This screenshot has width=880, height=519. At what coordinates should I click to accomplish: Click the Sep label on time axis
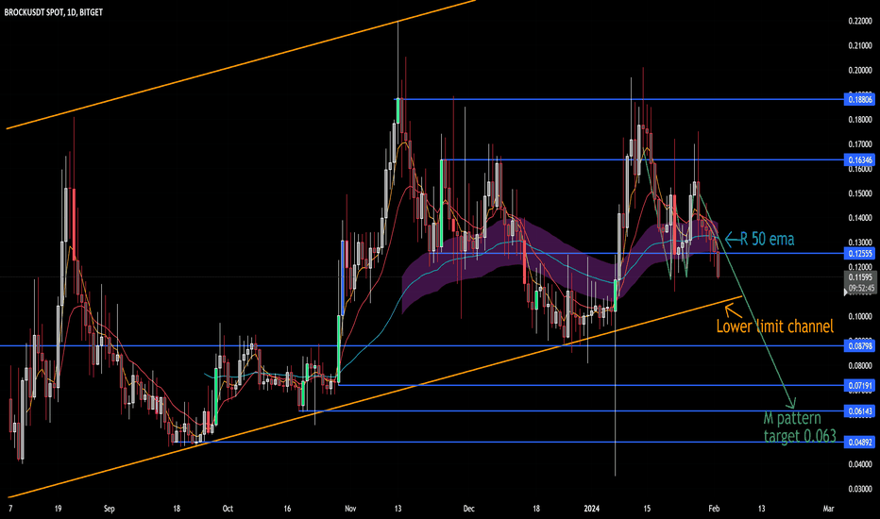tap(109, 509)
